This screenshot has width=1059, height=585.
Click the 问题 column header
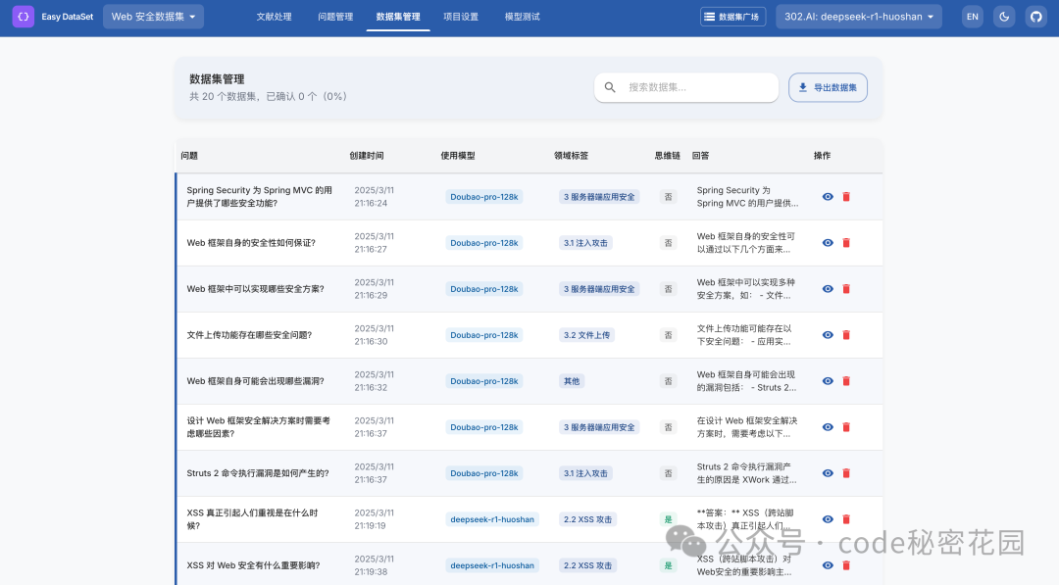coord(189,156)
